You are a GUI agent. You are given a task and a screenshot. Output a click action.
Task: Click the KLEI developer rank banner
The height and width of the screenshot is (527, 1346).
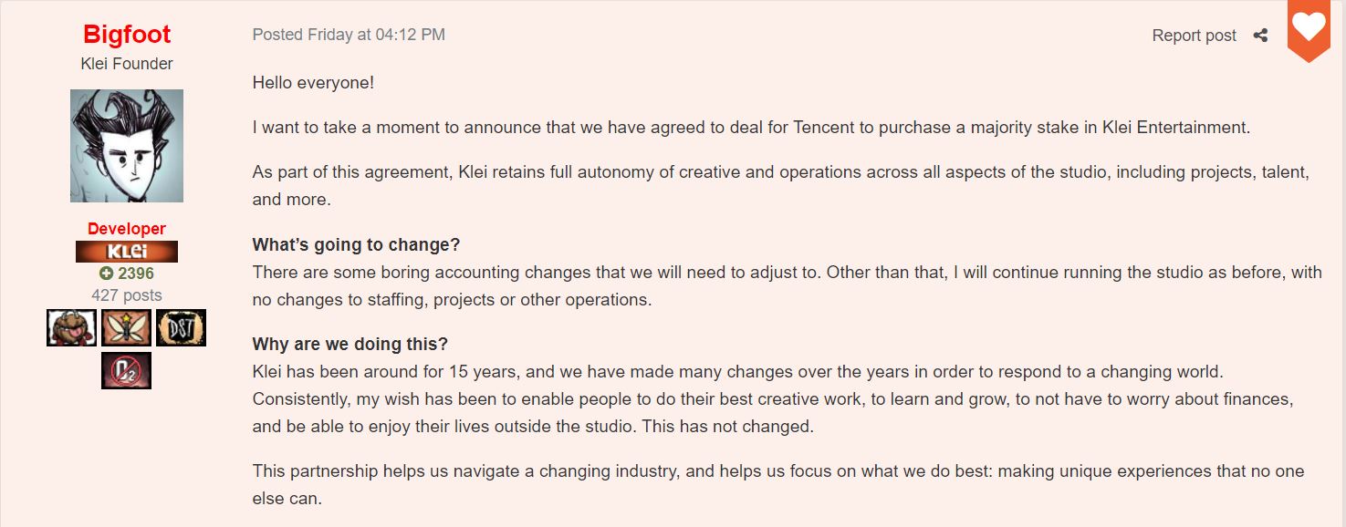[x=127, y=252]
